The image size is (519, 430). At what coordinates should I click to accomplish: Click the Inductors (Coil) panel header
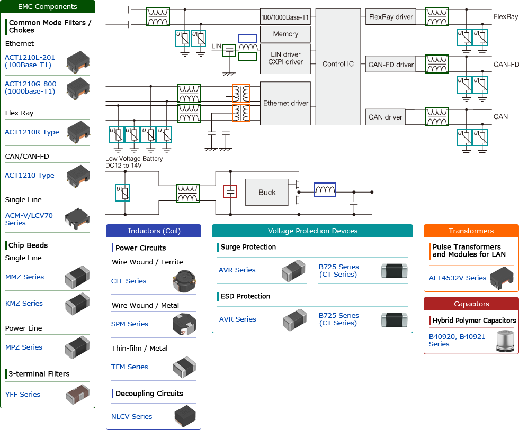click(x=153, y=231)
